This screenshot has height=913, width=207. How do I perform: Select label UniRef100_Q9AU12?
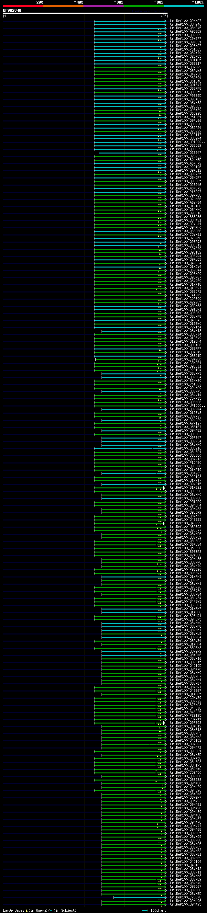(x=185, y=170)
